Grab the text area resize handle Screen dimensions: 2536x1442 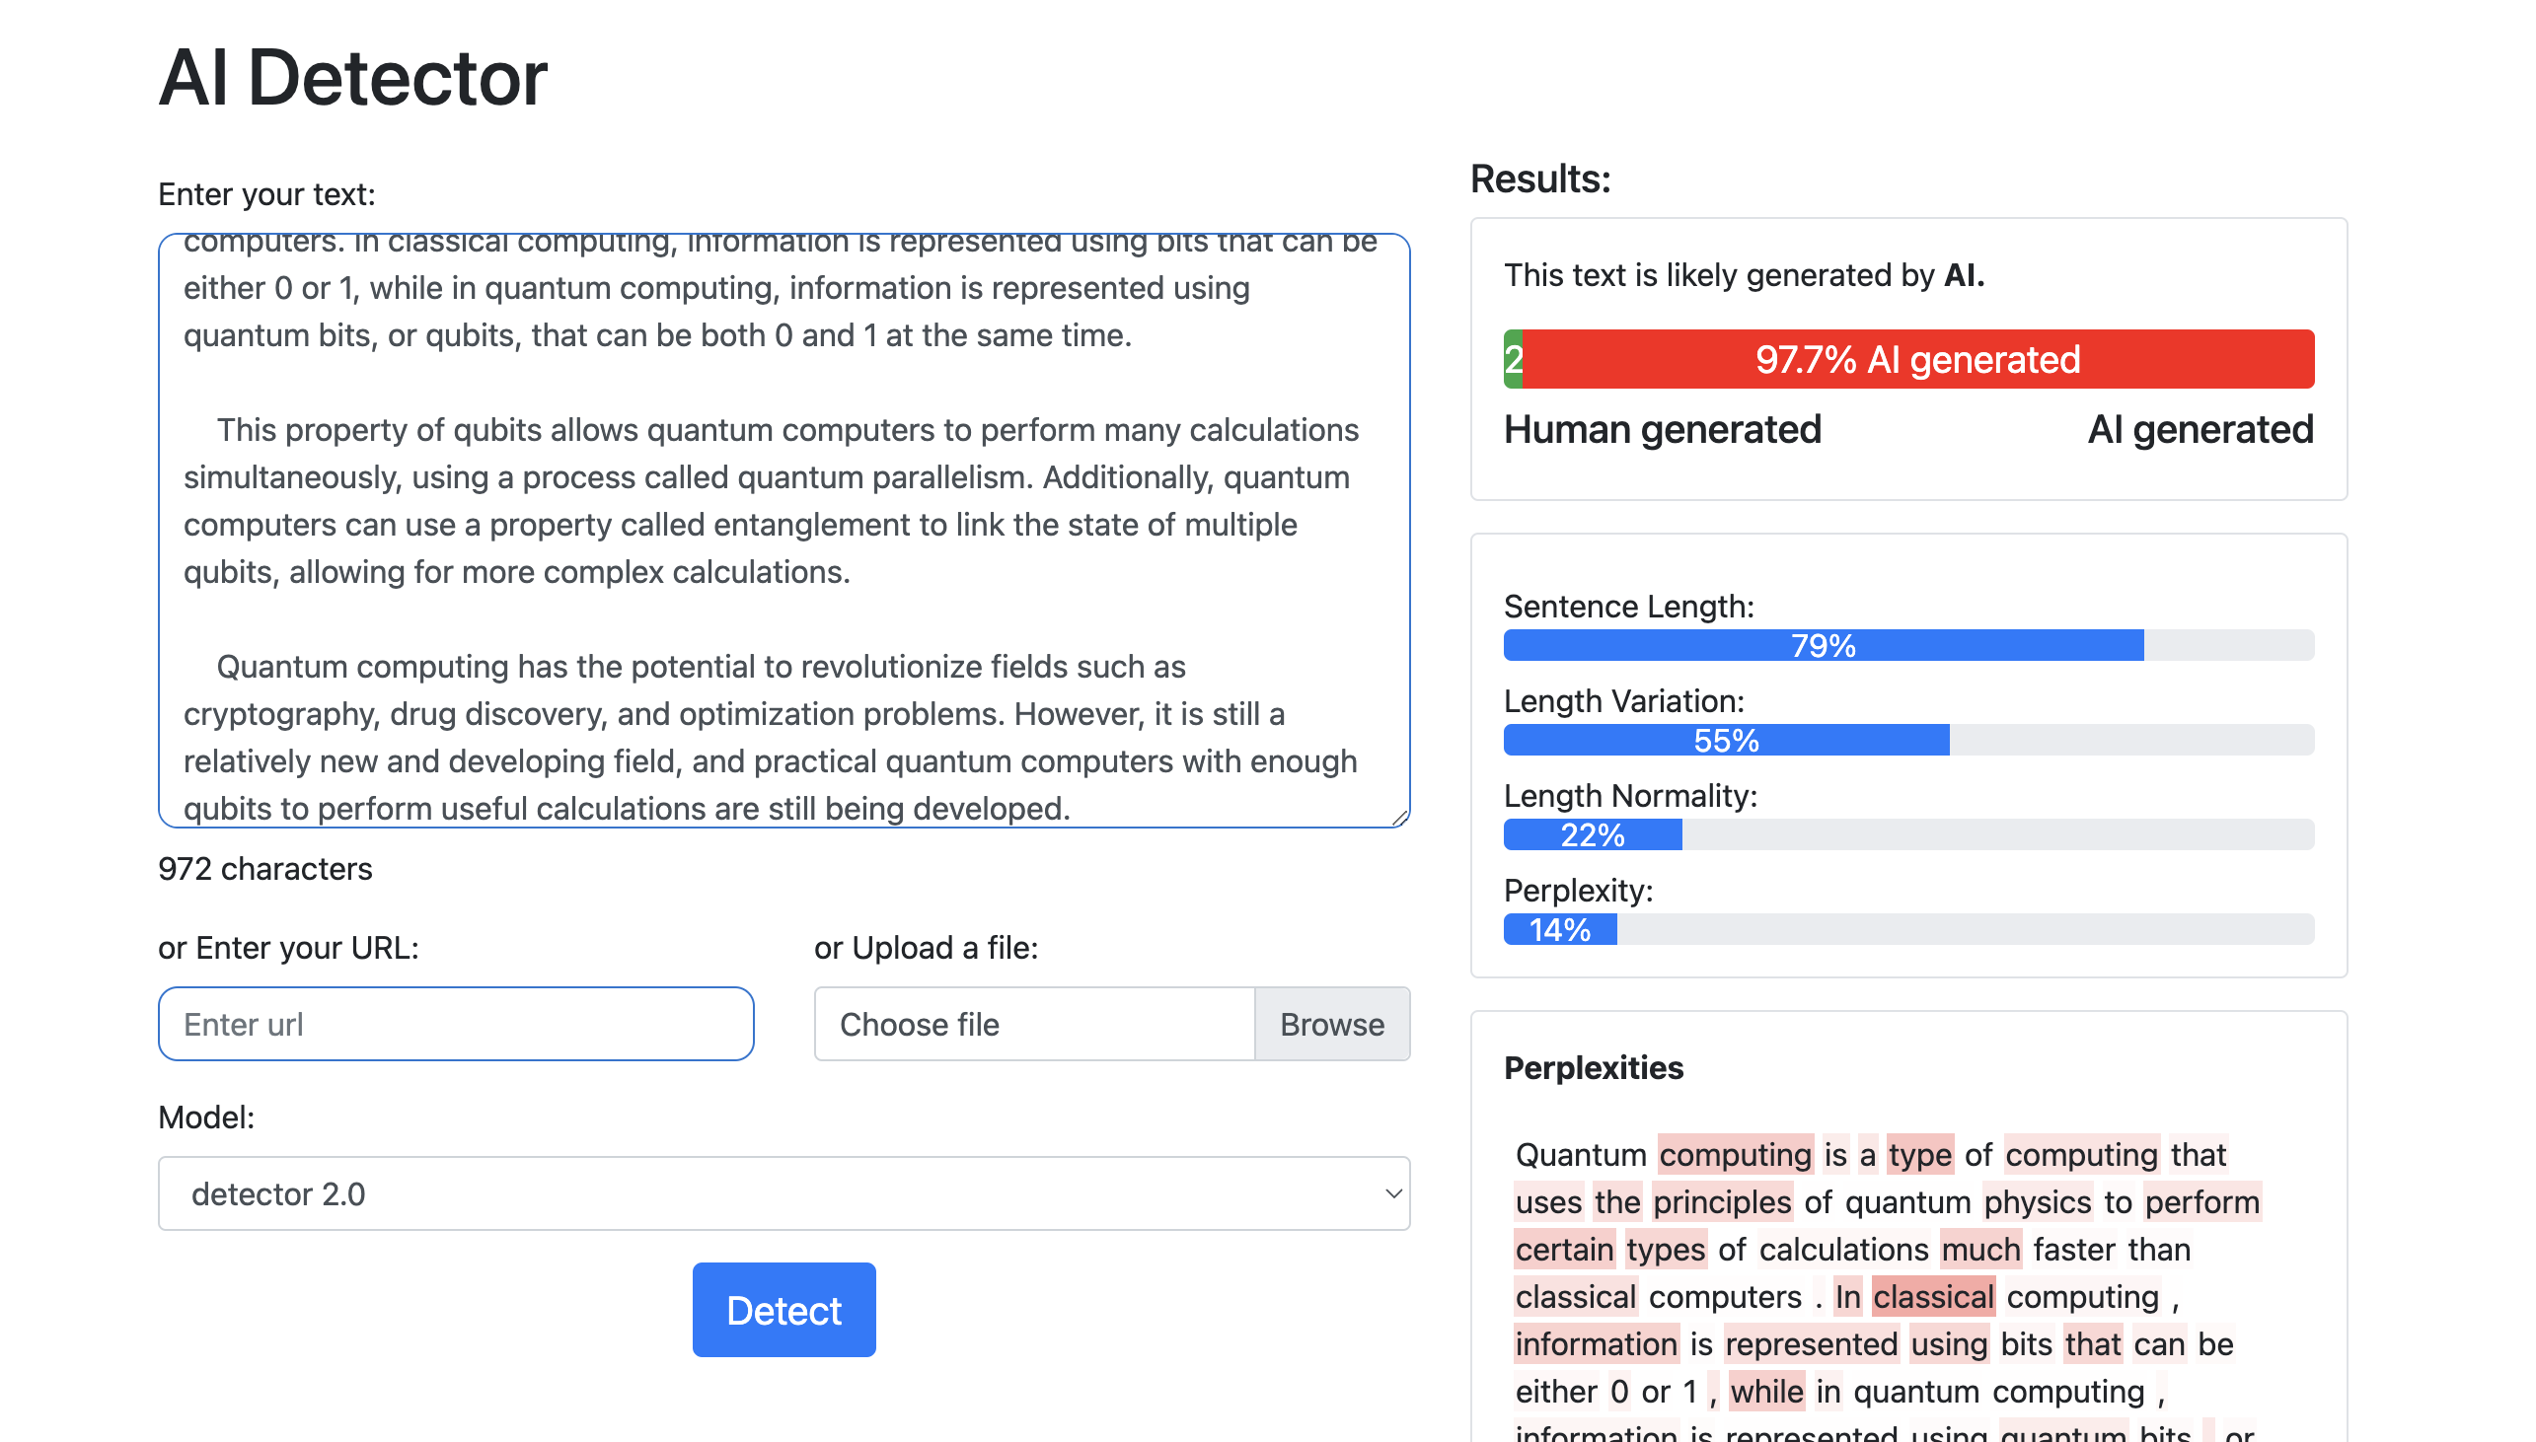tap(1399, 817)
